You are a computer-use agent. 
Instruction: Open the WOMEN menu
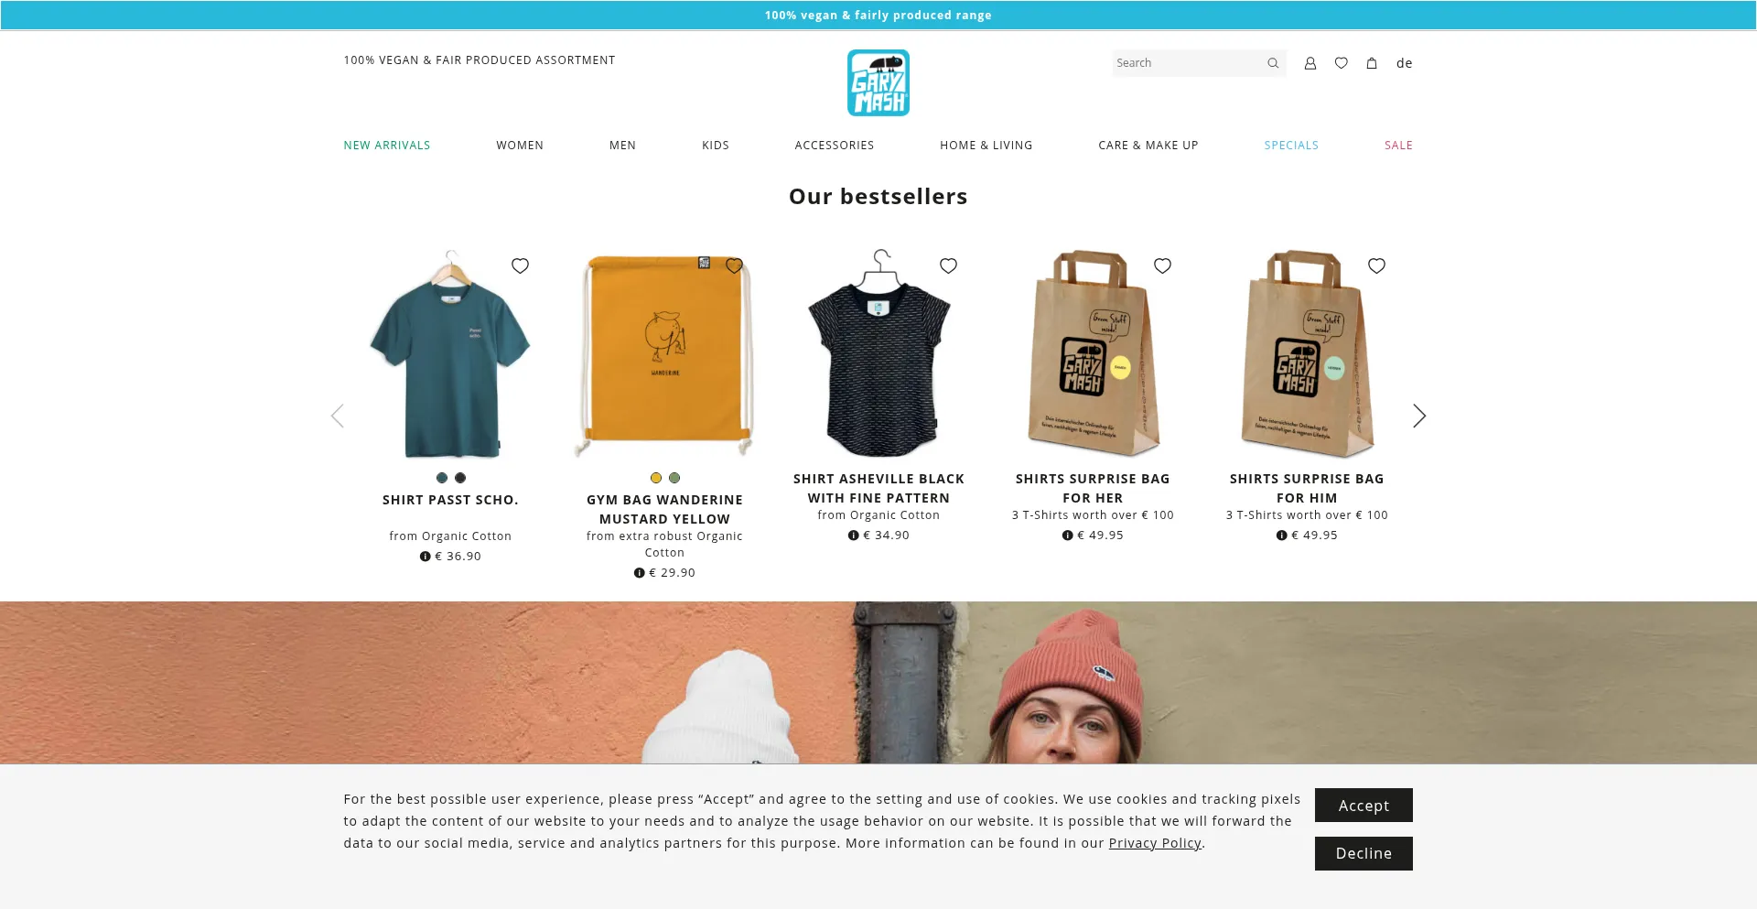point(520,146)
